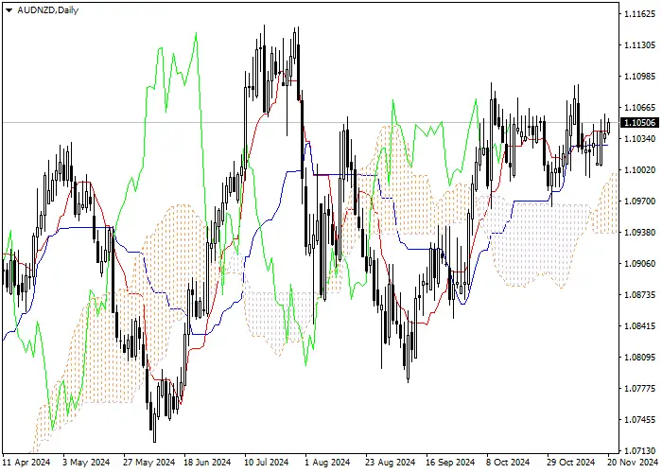The height and width of the screenshot is (473, 662).
Task: Click the 1.09700 price axis label
Action: click(639, 201)
